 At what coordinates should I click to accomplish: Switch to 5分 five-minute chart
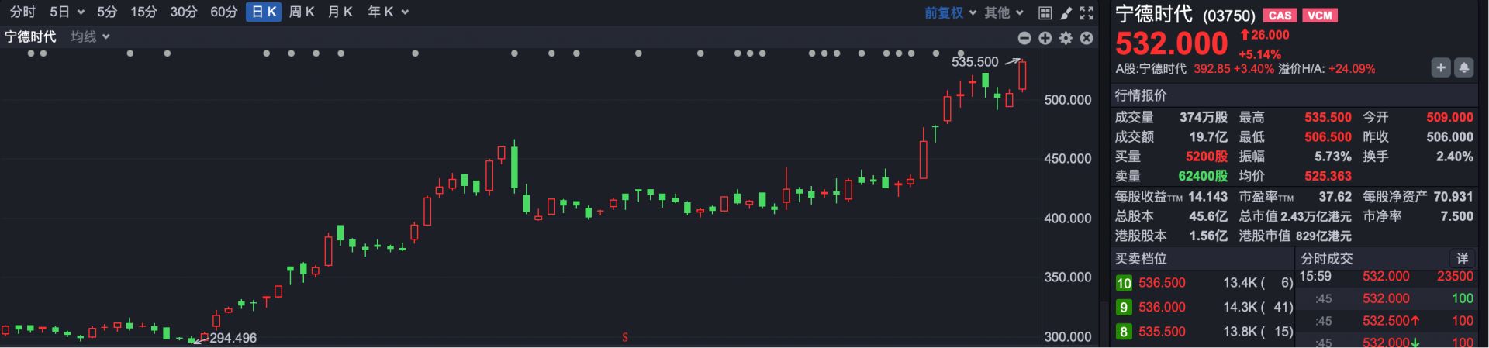click(x=107, y=12)
